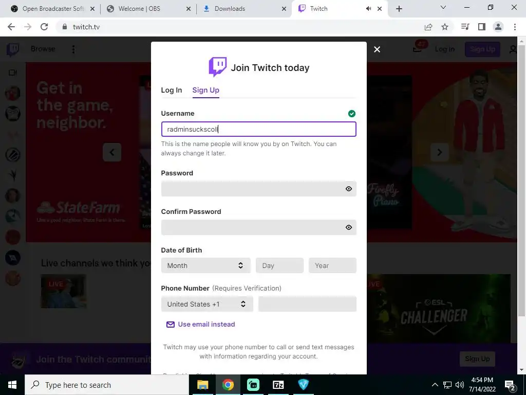Click the Twitch home logo in page header
526x395 pixels.
pyautogui.click(x=13, y=49)
